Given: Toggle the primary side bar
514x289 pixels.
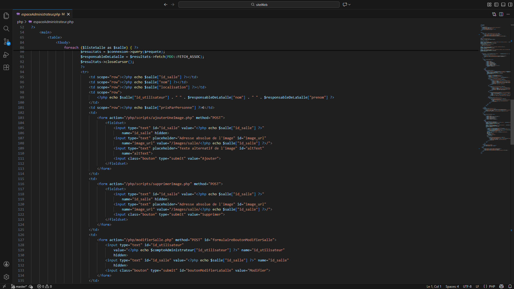Looking at the screenshot, I should (496, 5).
